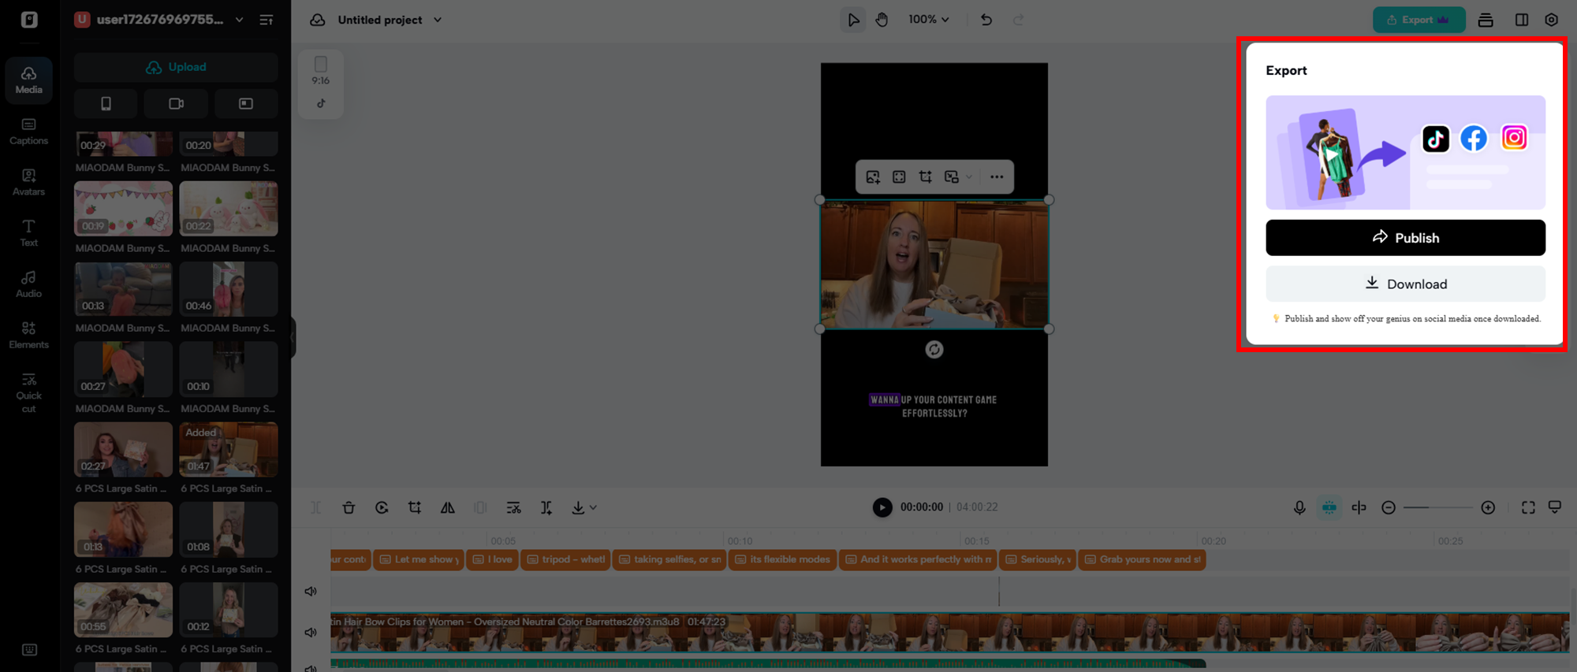Mute the empty track above the video track
Image resolution: width=1577 pixels, height=672 pixels.
311,592
